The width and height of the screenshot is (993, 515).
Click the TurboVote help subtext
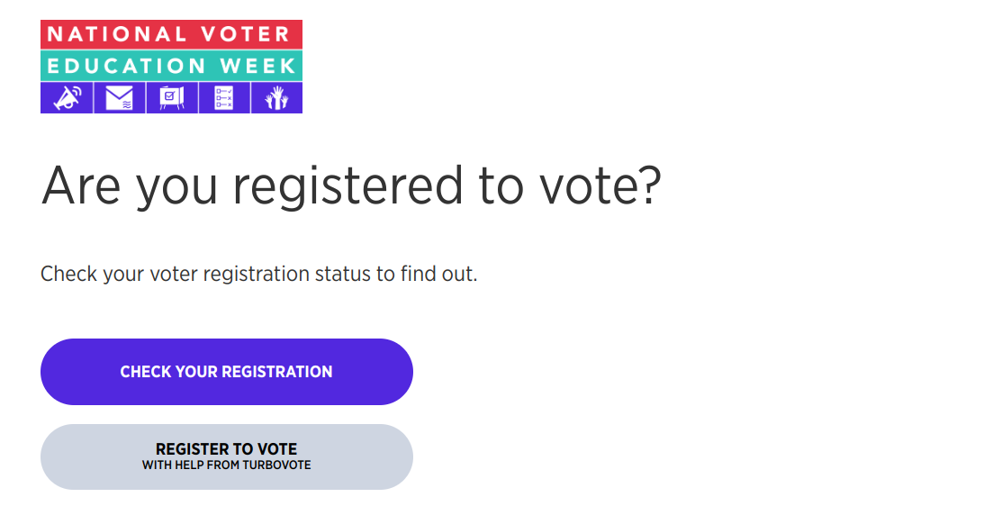pos(226,465)
